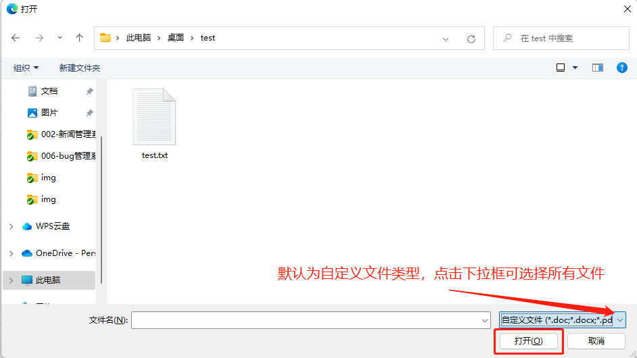Expand the WPS云盘 tree node

11,226
